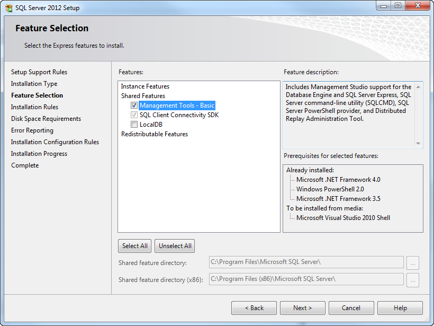The image size is (434, 326).
Task: Toggle the SQL Client Connectivity SDK checkbox
Action: (134, 115)
